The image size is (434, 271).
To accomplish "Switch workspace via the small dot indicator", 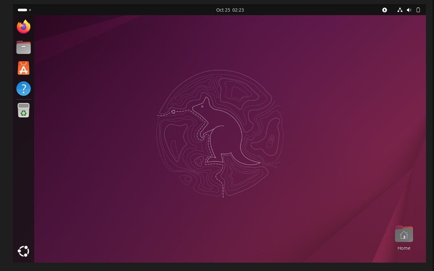I will [31, 9].
